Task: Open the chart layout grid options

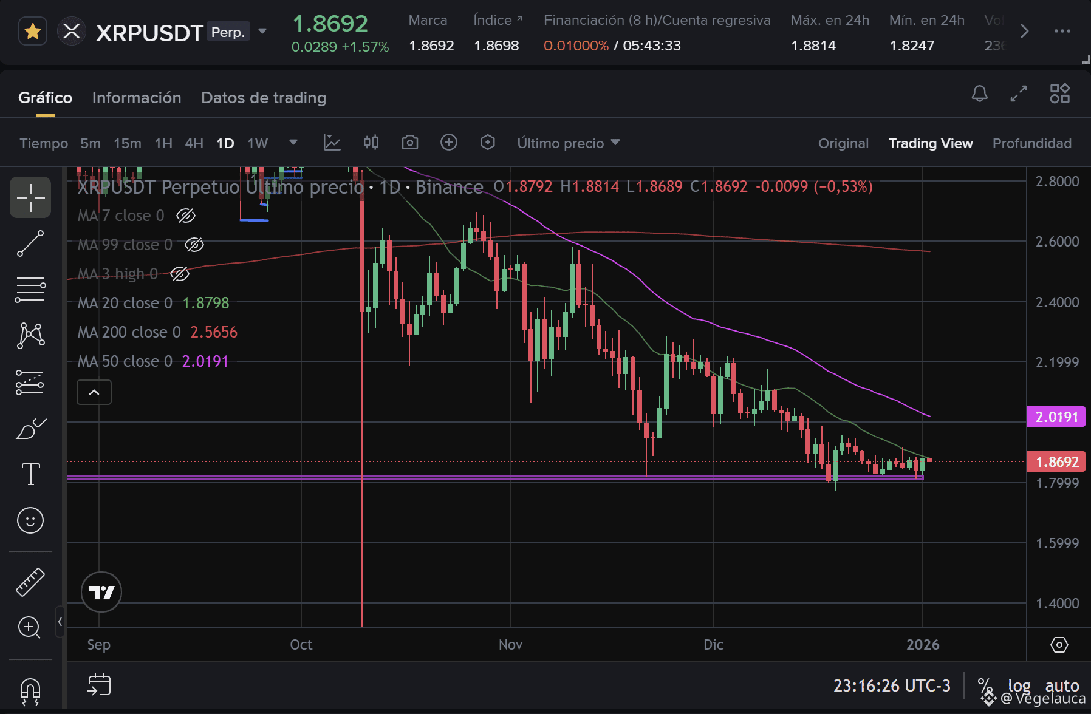Action: [x=1060, y=93]
